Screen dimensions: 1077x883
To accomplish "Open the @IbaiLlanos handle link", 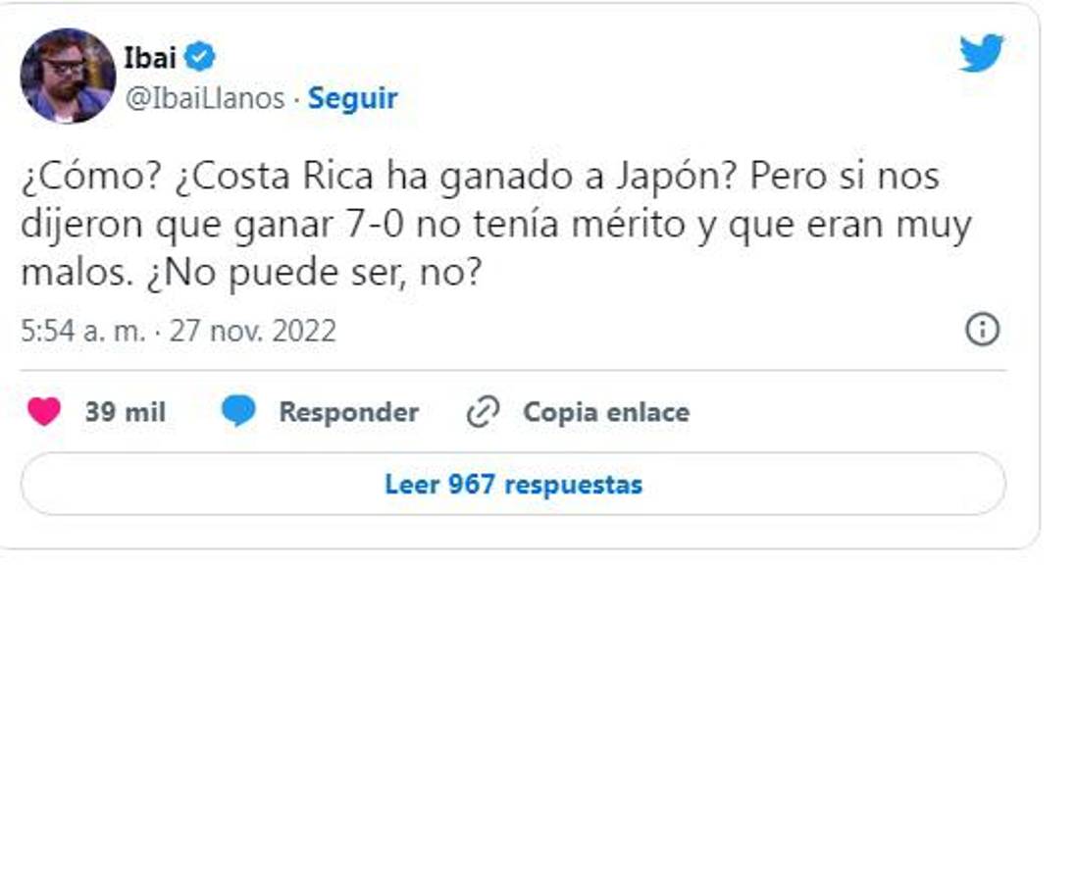I will [205, 98].
